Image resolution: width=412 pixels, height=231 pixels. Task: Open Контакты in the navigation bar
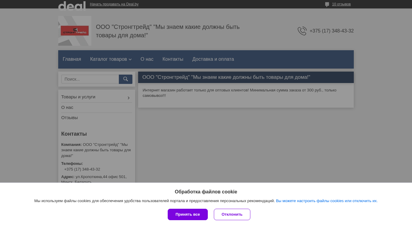coord(173,59)
